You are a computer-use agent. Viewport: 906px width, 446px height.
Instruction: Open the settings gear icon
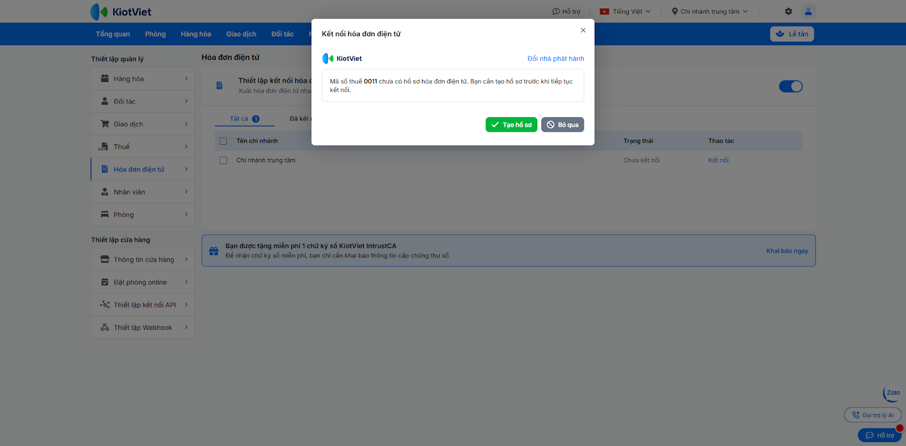(x=788, y=11)
